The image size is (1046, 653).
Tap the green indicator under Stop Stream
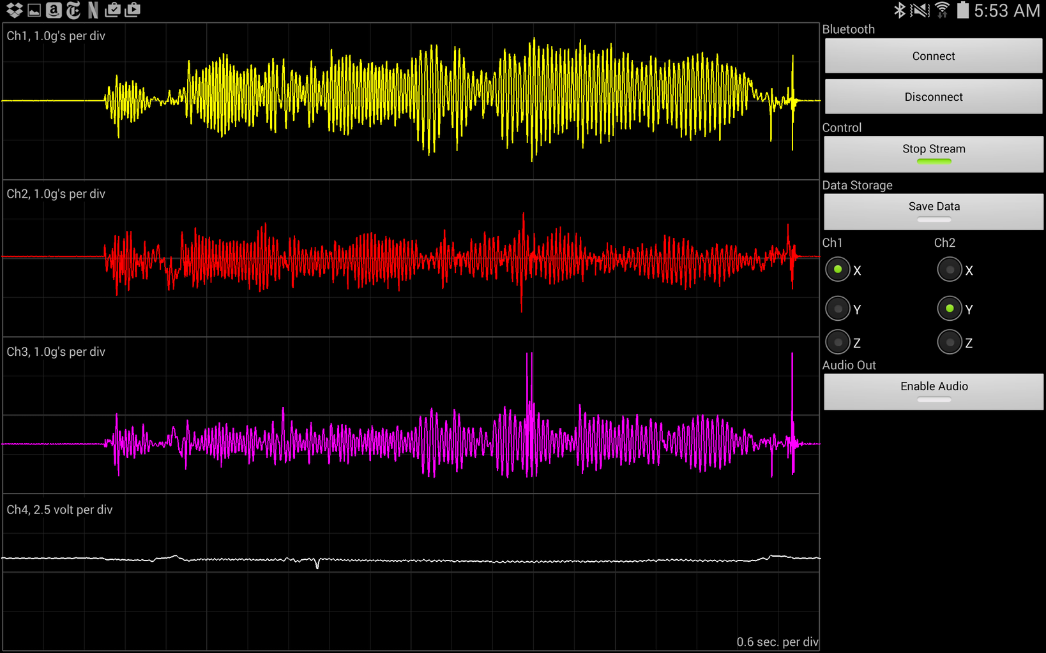[933, 161]
